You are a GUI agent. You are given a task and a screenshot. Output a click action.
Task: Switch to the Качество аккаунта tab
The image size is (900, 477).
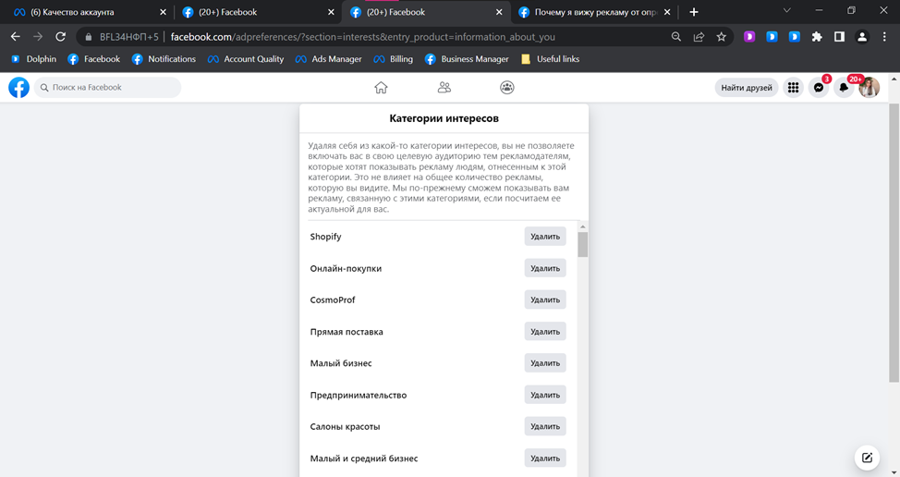click(91, 12)
